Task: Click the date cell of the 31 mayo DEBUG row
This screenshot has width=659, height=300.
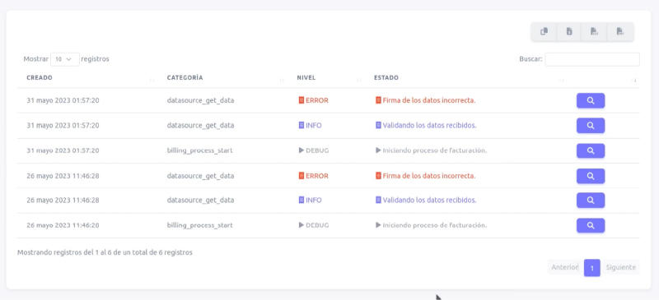Action: [63, 150]
